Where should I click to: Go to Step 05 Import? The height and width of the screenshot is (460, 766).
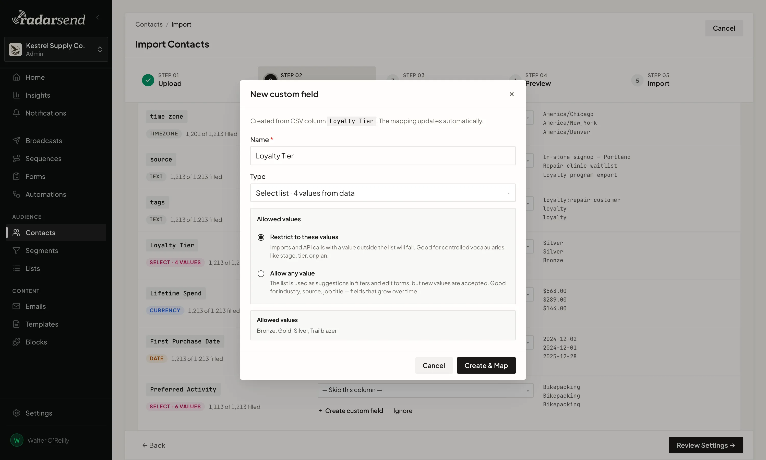pos(650,80)
